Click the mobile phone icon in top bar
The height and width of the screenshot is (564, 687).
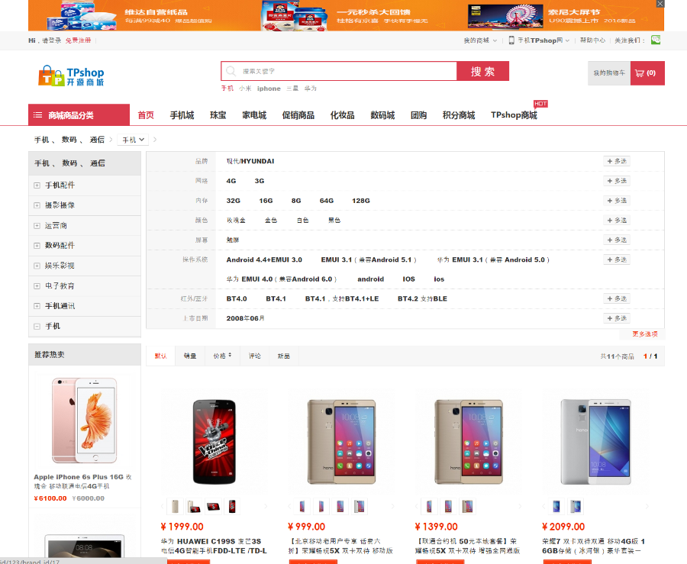511,40
